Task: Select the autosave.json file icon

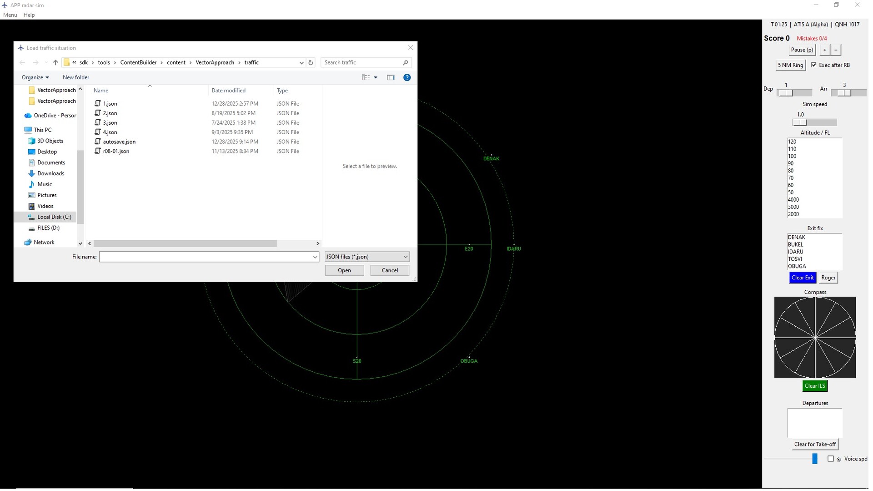Action: tap(97, 142)
